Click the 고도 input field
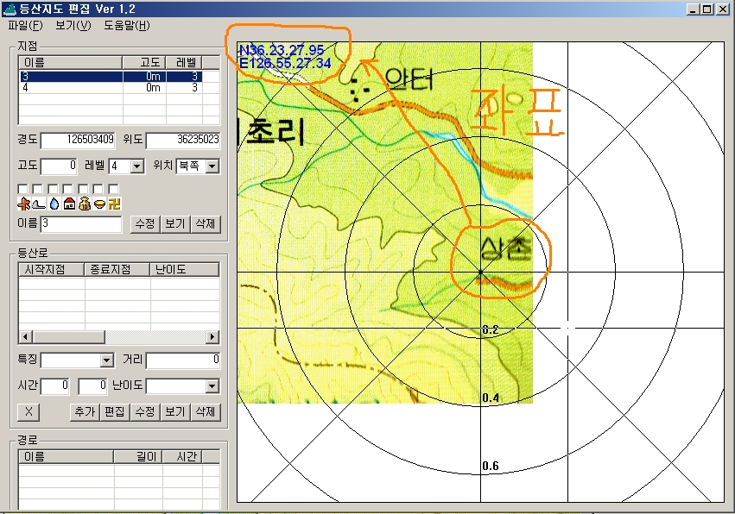735x514 pixels. (x=59, y=166)
